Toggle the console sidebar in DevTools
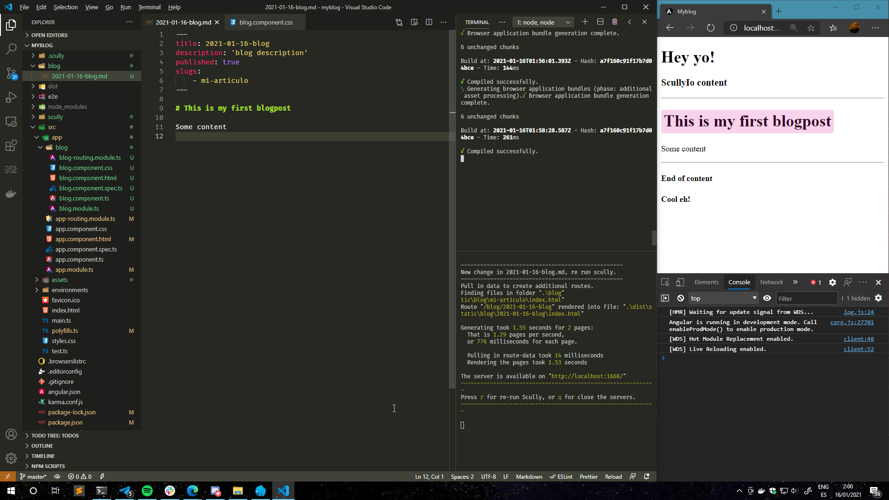 [665, 298]
